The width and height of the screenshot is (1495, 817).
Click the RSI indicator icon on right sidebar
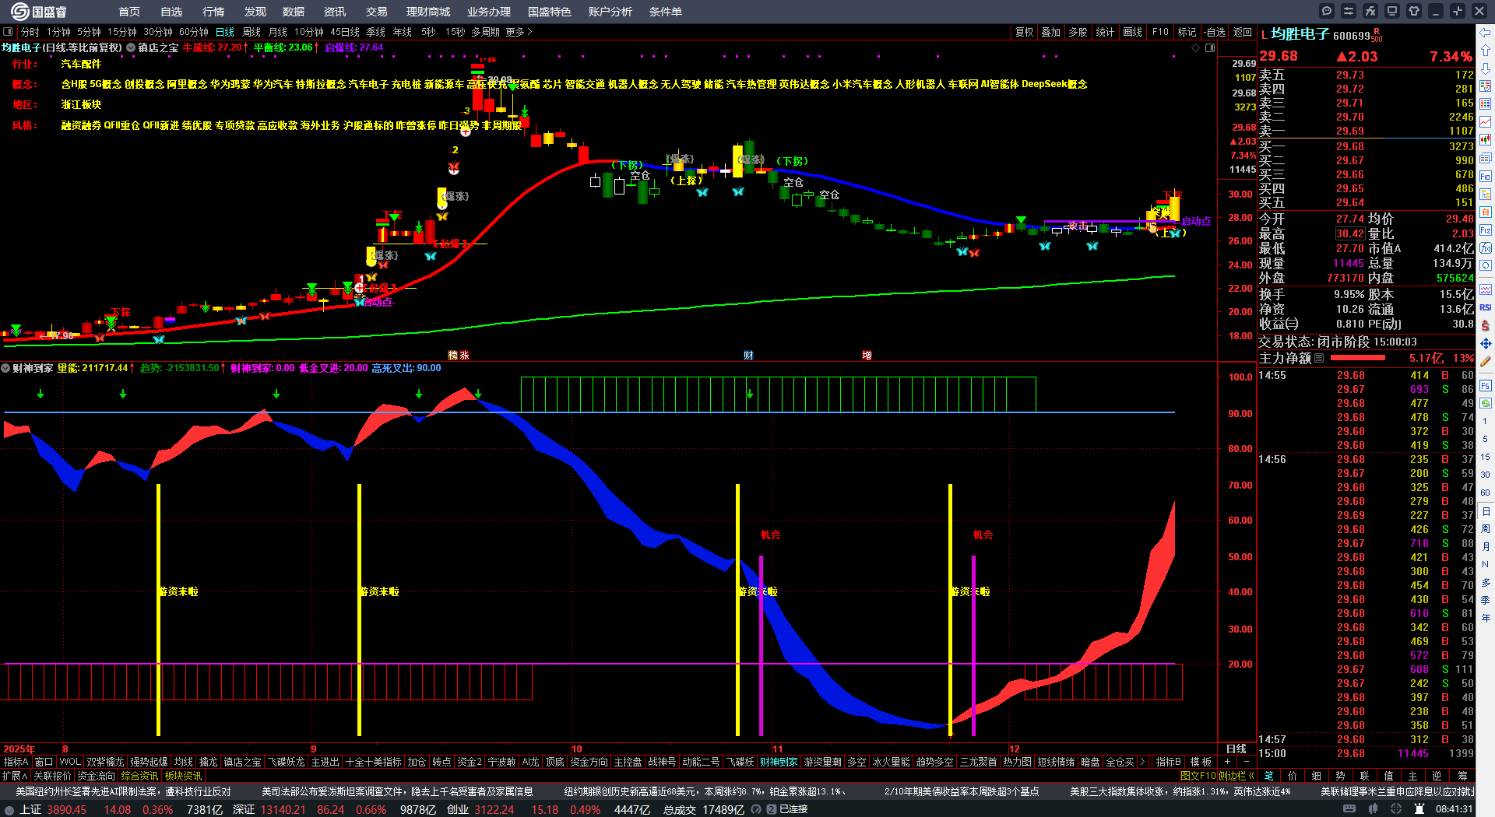click(x=1486, y=307)
